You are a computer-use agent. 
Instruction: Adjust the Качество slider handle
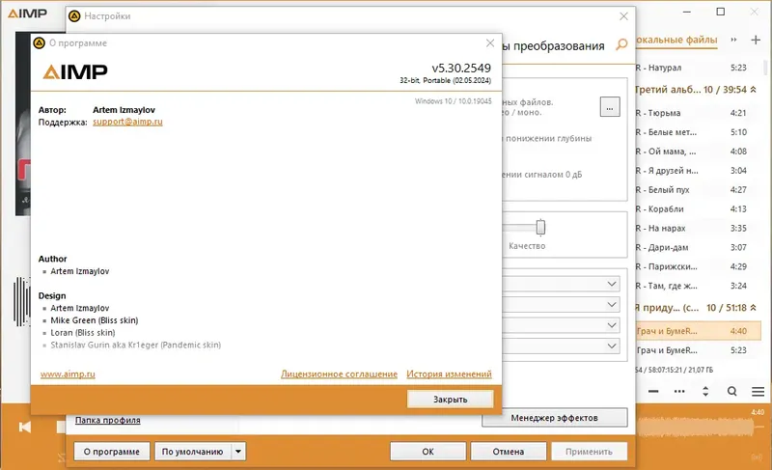click(540, 227)
